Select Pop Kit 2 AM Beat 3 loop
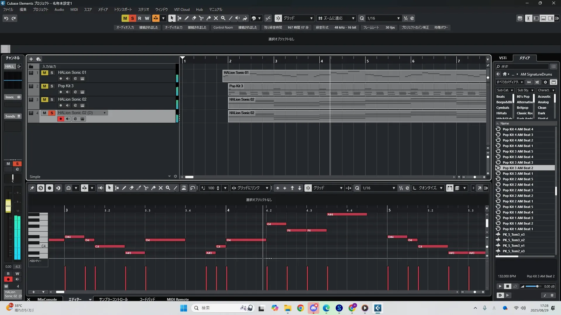Image resolution: width=561 pixels, height=315 pixels. 517,190
